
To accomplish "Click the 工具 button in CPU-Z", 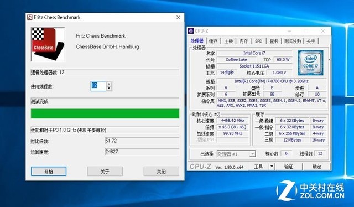I will click(258, 167).
